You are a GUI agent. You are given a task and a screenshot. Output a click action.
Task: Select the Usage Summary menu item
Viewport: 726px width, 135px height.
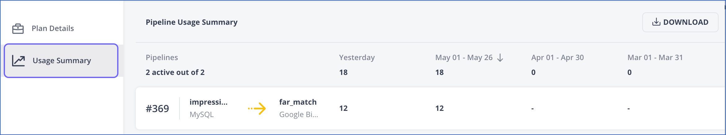pyautogui.click(x=61, y=61)
